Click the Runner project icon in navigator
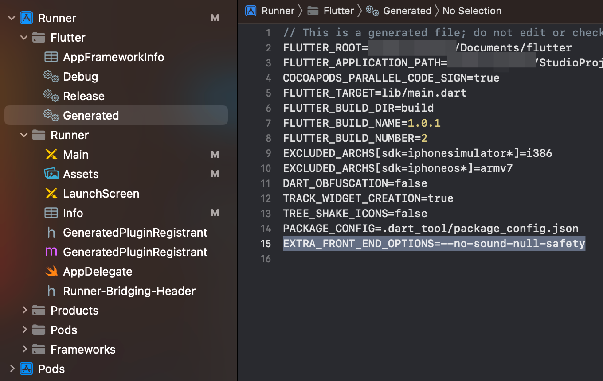The width and height of the screenshot is (603, 381). pyautogui.click(x=27, y=18)
